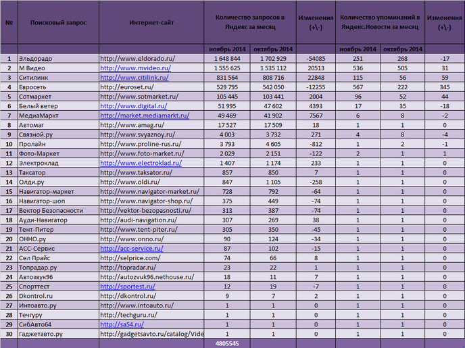Click the 'Связной.ру' cell

[58, 134]
